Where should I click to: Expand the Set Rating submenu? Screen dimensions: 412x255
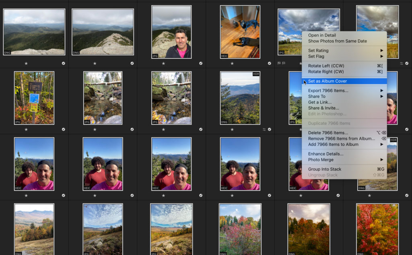point(344,50)
